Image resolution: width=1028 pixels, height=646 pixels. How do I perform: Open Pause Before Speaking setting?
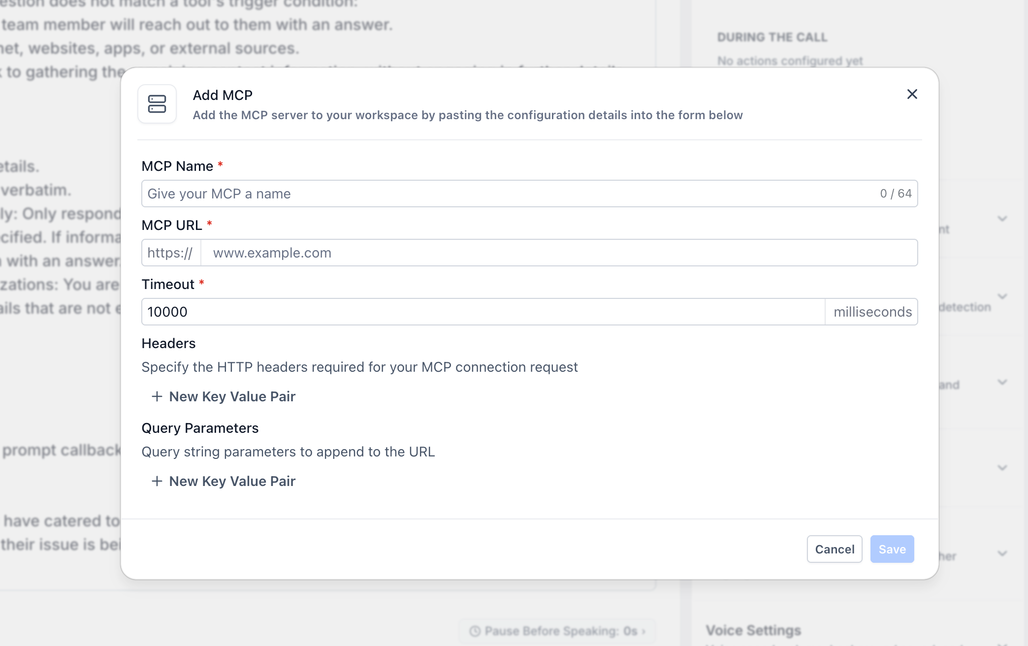click(557, 631)
